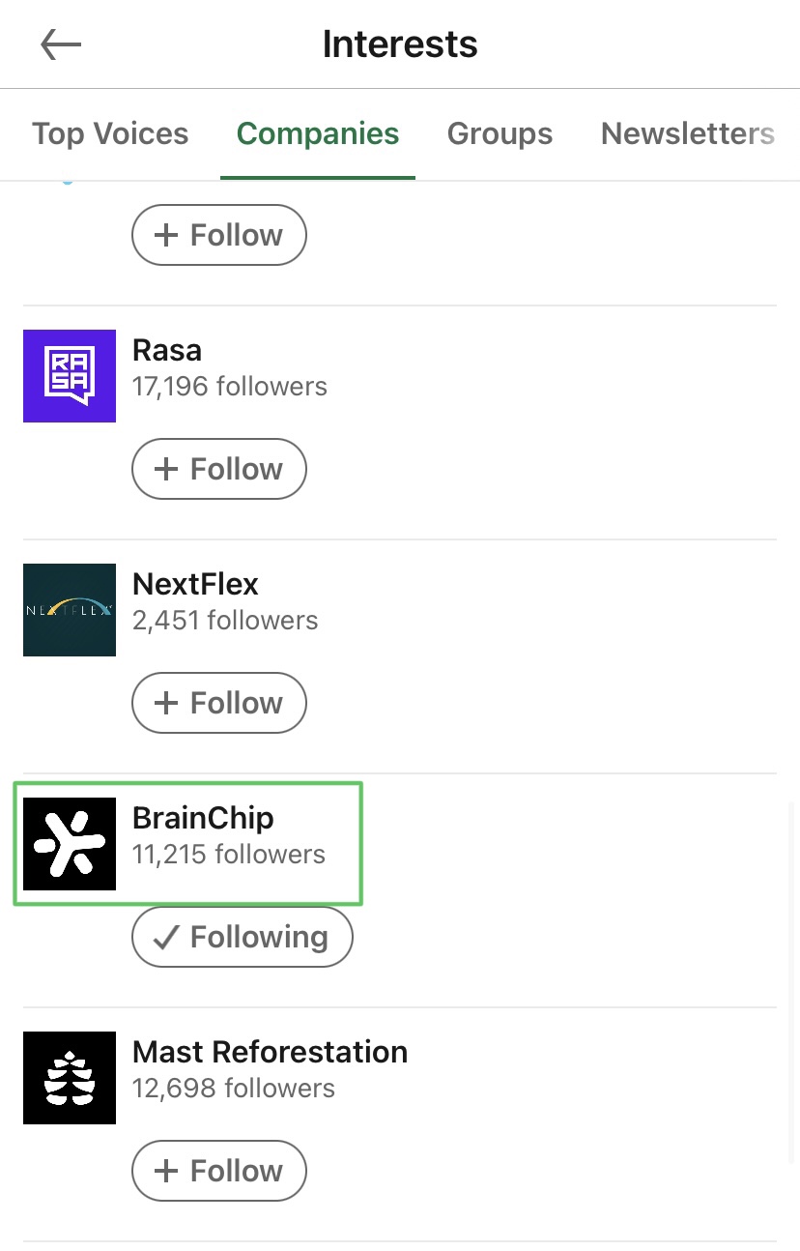Click the 17,196 followers text under Rasa
This screenshot has height=1251, width=800.
[x=230, y=387]
